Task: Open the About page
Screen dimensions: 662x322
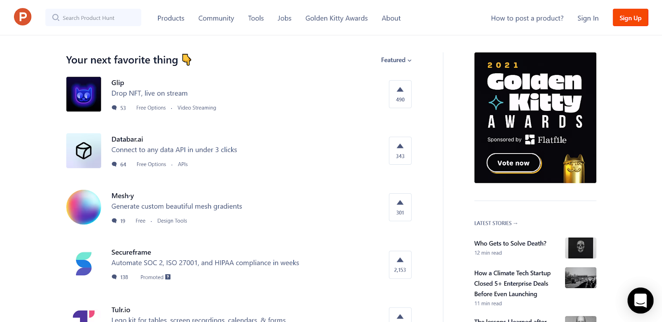Action: [x=391, y=18]
